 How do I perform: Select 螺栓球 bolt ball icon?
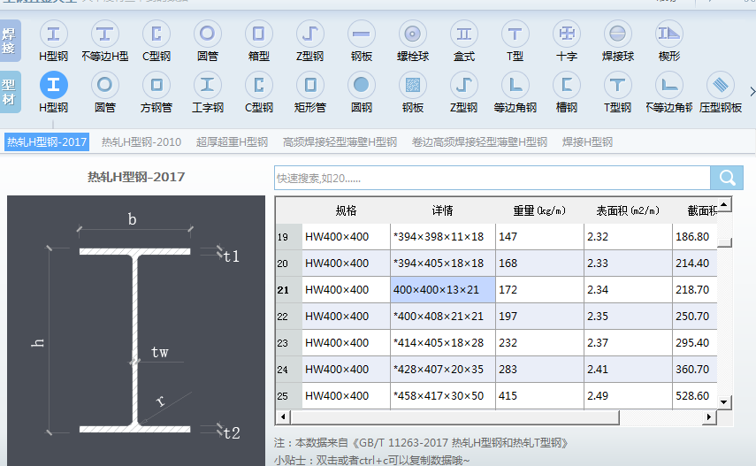[x=413, y=34]
